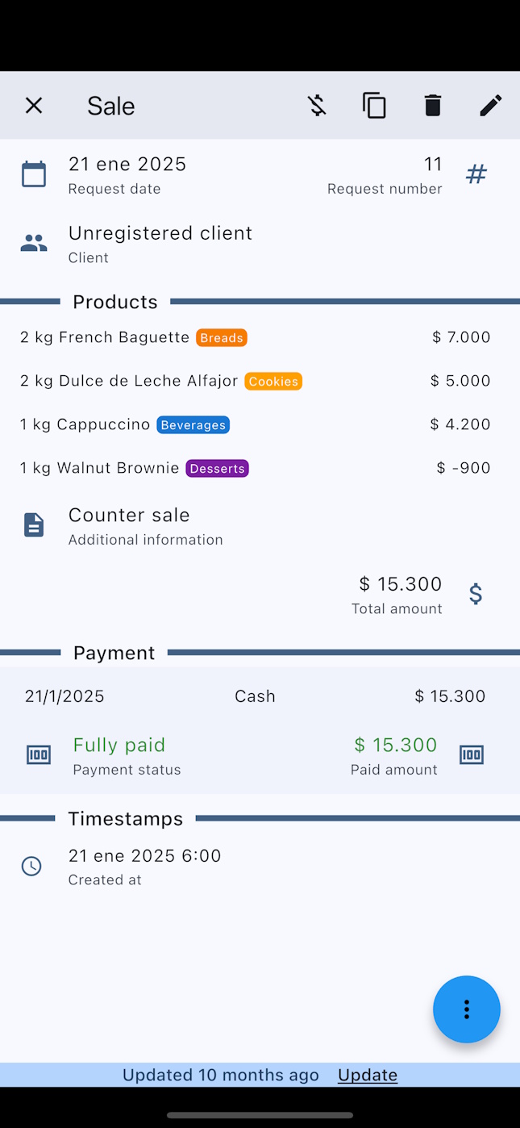Tap the calendar icon beside request date
Screen dimensions: 520x1128
coord(34,174)
